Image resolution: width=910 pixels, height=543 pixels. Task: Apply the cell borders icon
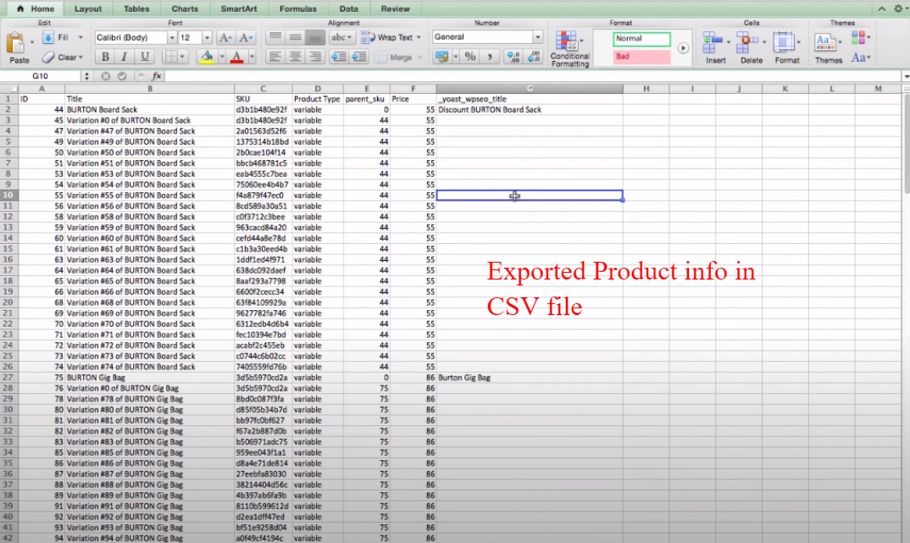170,57
